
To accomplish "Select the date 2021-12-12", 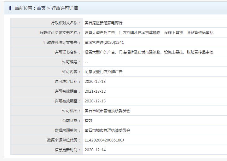I will click(x=95, y=91).
